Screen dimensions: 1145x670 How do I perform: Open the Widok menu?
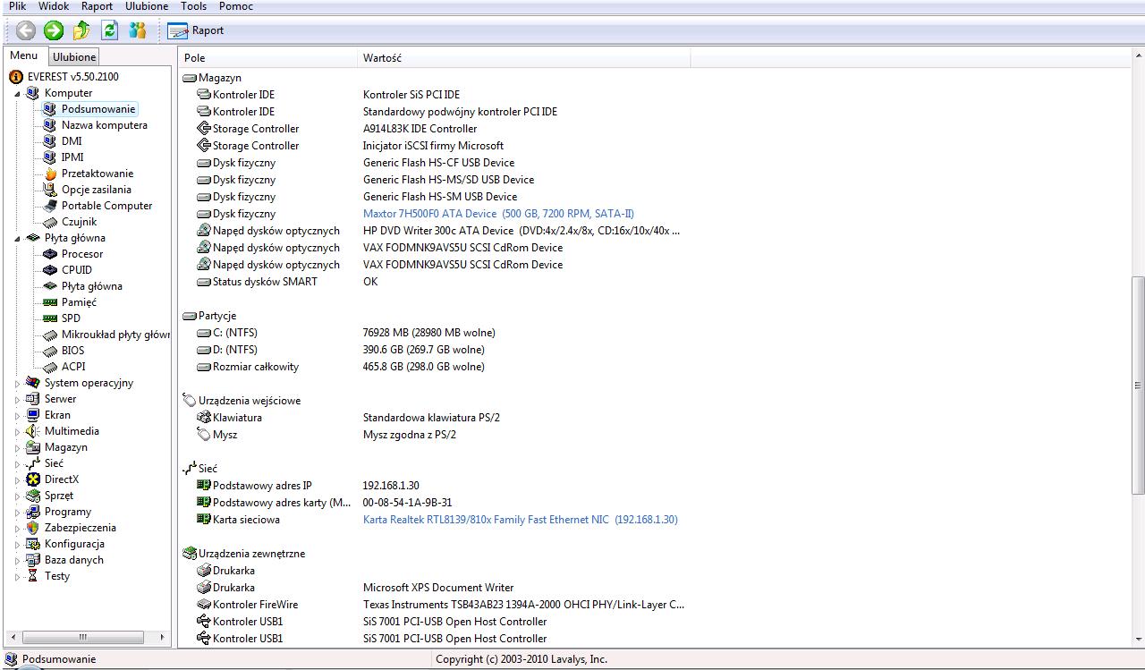pos(54,6)
